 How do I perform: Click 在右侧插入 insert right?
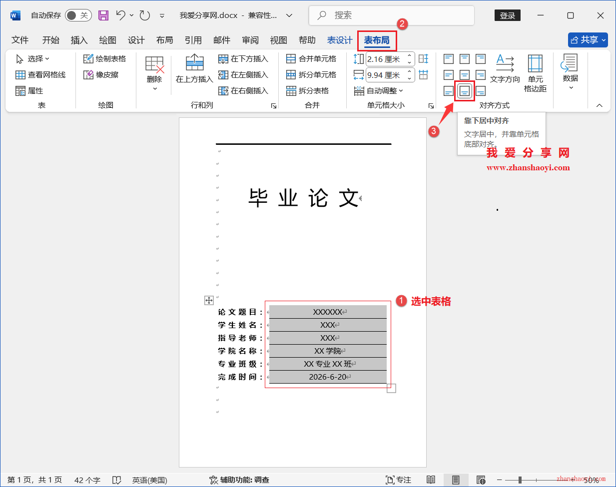243,91
